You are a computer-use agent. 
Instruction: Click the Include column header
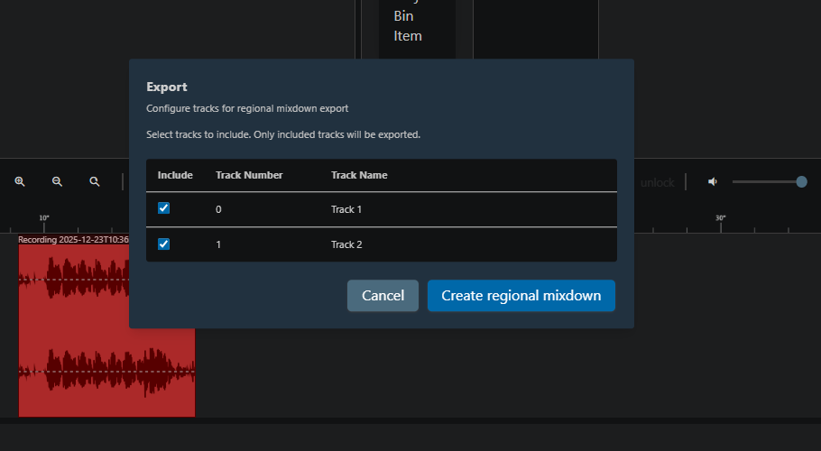(175, 175)
